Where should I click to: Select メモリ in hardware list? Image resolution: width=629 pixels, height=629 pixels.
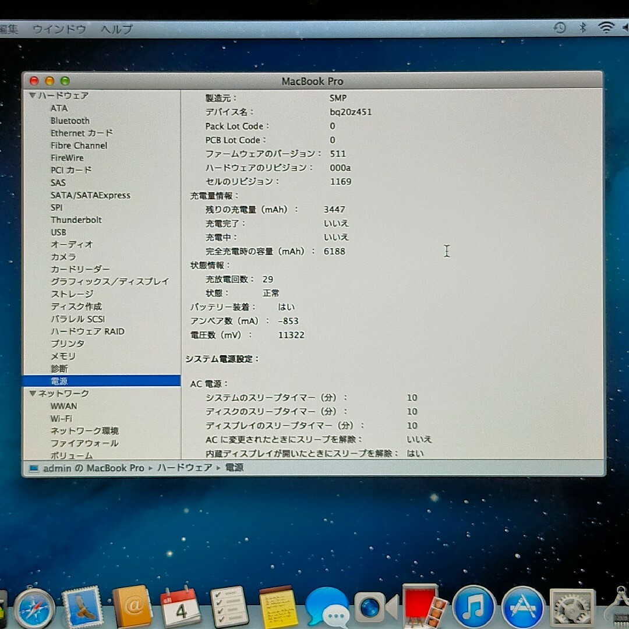click(x=63, y=356)
